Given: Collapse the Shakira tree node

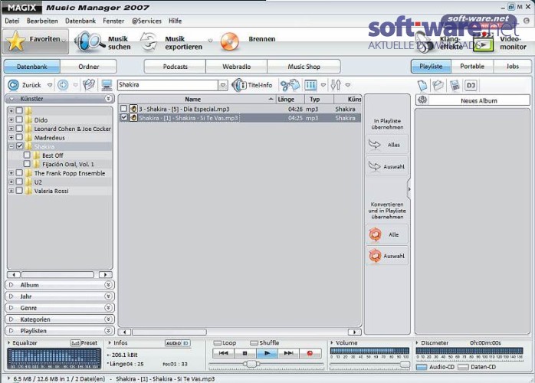Looking at the screenshot, I should (x=11, y=146).
